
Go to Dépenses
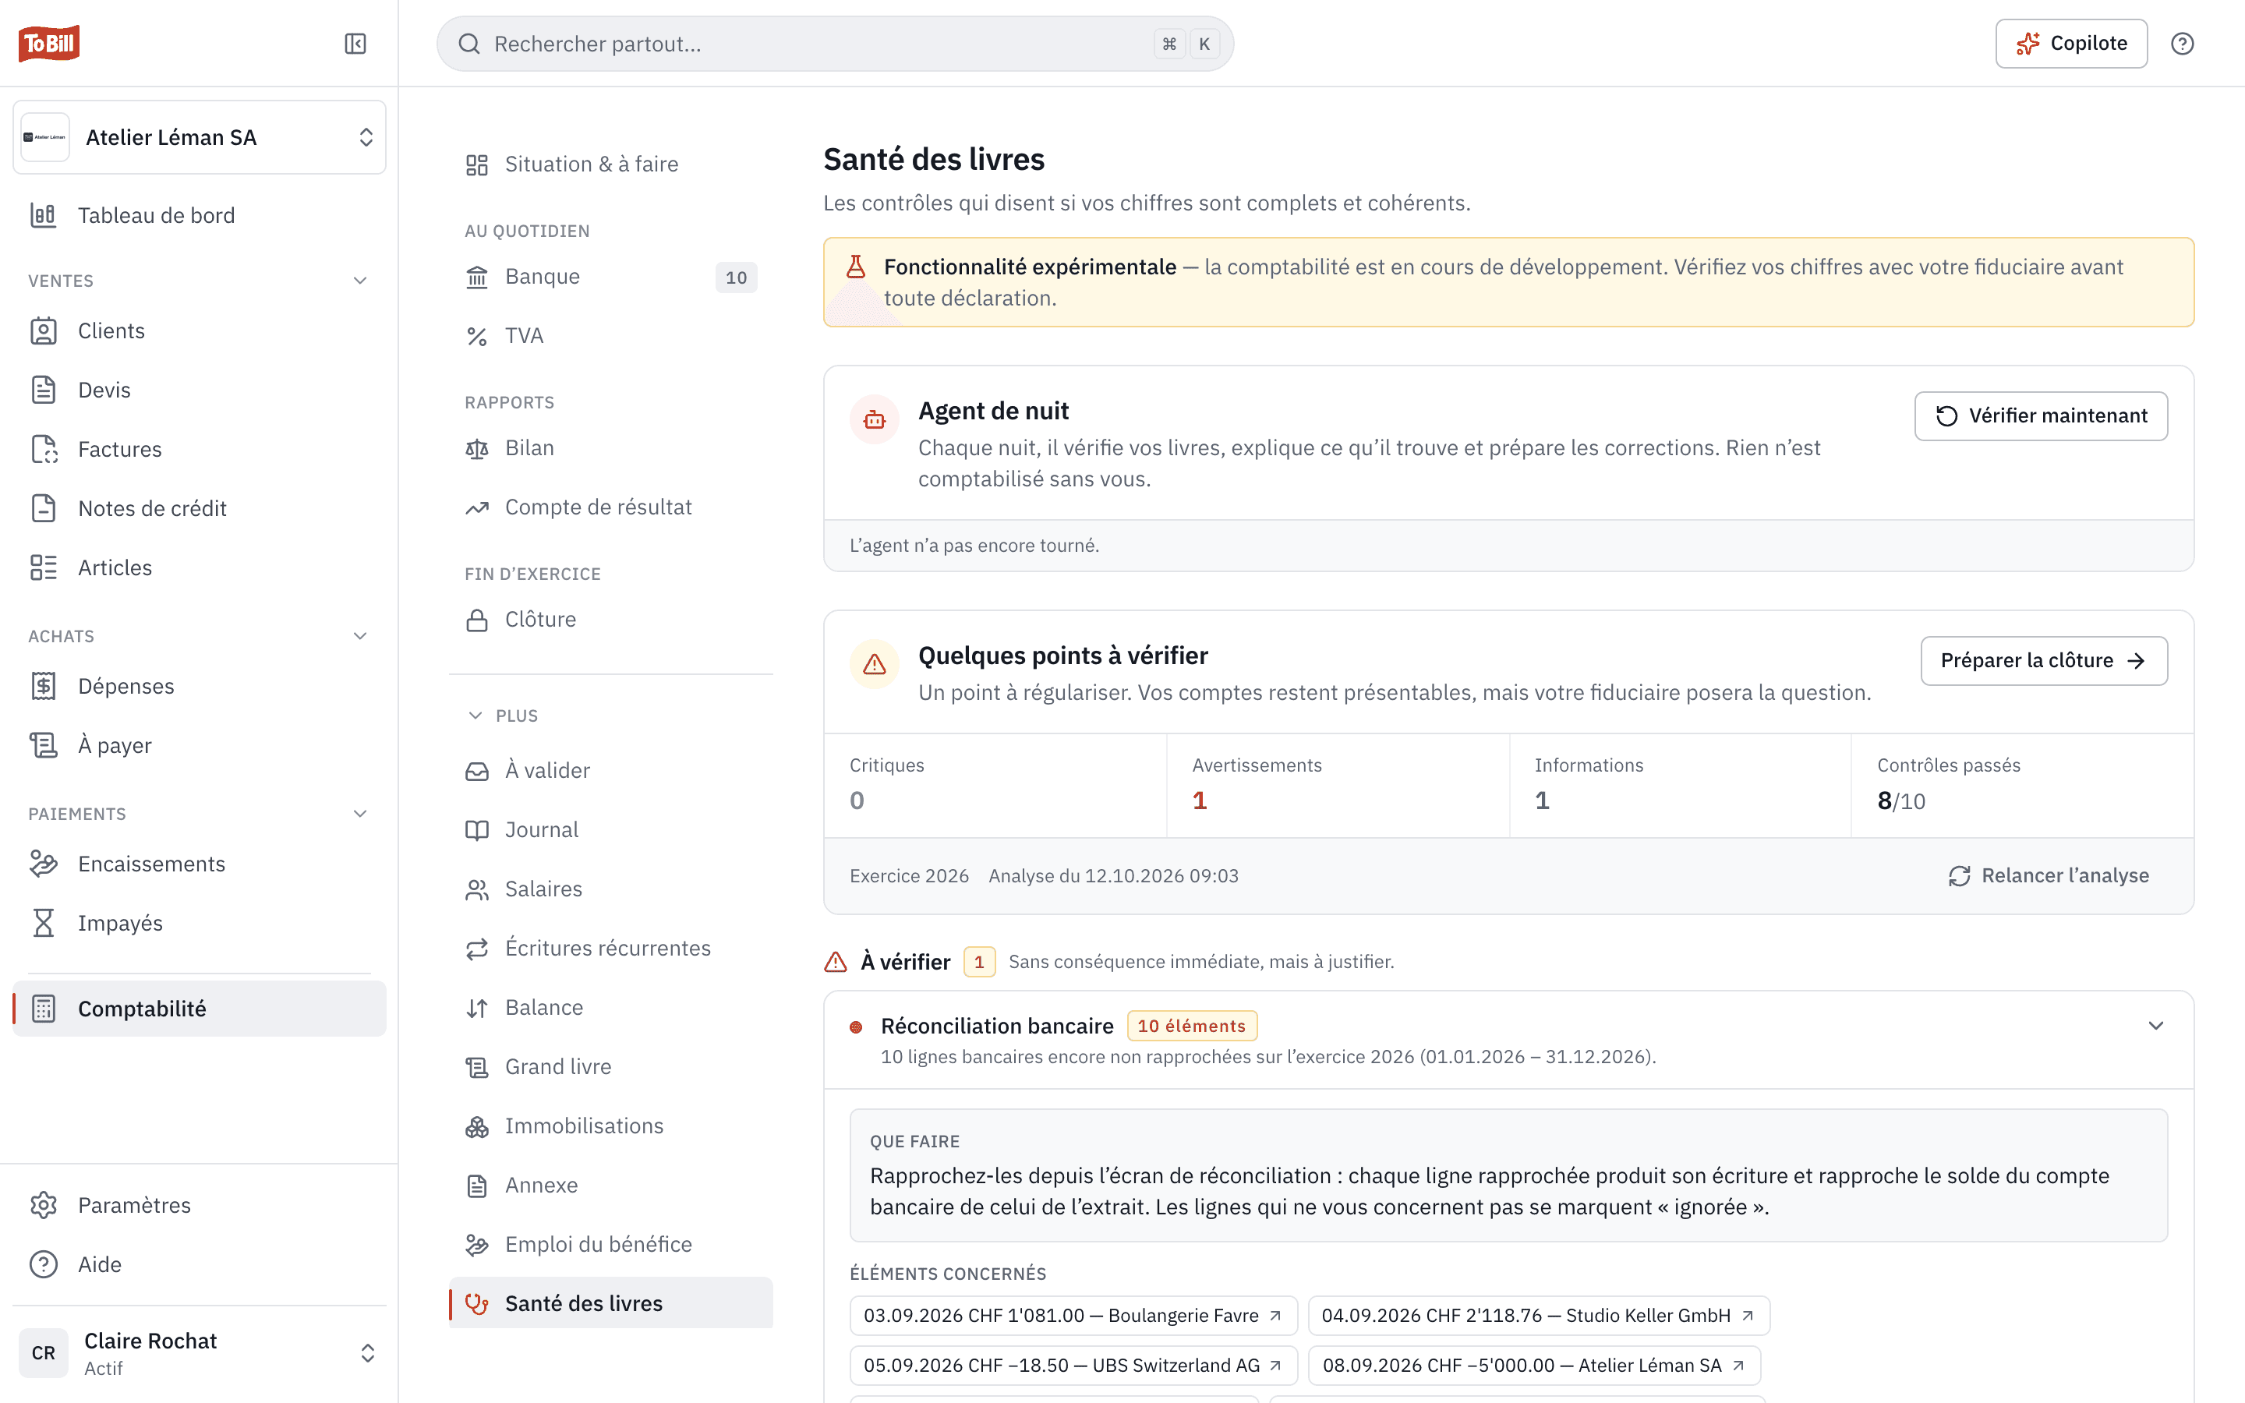tap(200, 686)
